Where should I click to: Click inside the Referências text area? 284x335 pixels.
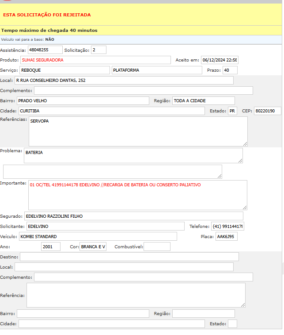pos(138,131)
